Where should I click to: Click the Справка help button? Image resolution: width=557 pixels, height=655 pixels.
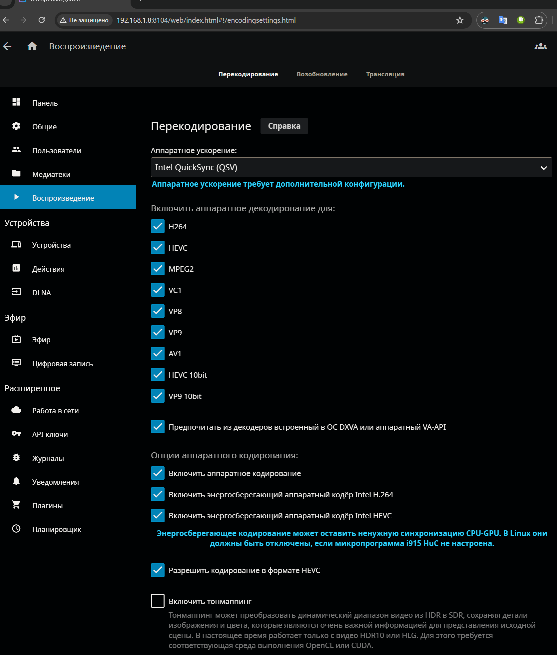click(284, 126)
